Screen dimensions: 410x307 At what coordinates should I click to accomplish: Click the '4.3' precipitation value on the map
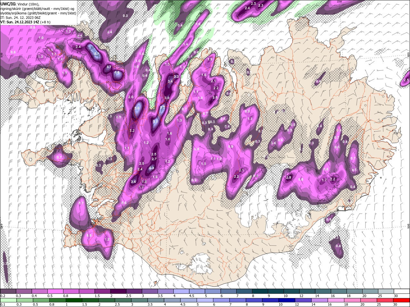click(x=152, y=168)
